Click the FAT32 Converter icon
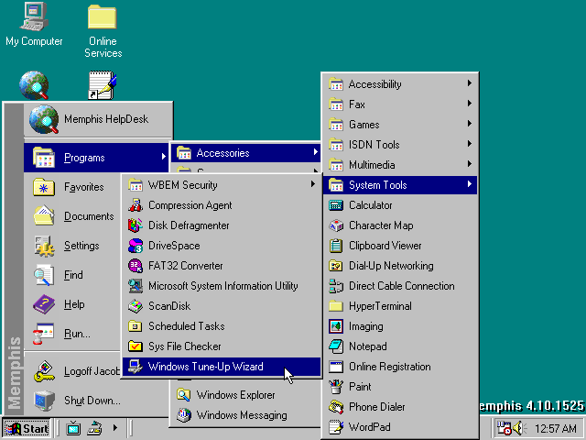 [x=136, y=266]
